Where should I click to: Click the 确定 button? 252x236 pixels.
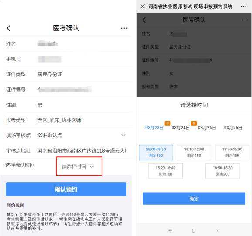click(194, 199)
